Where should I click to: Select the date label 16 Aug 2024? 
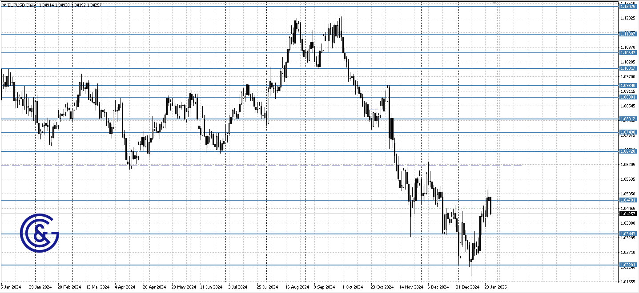click(x=297, y=287)
